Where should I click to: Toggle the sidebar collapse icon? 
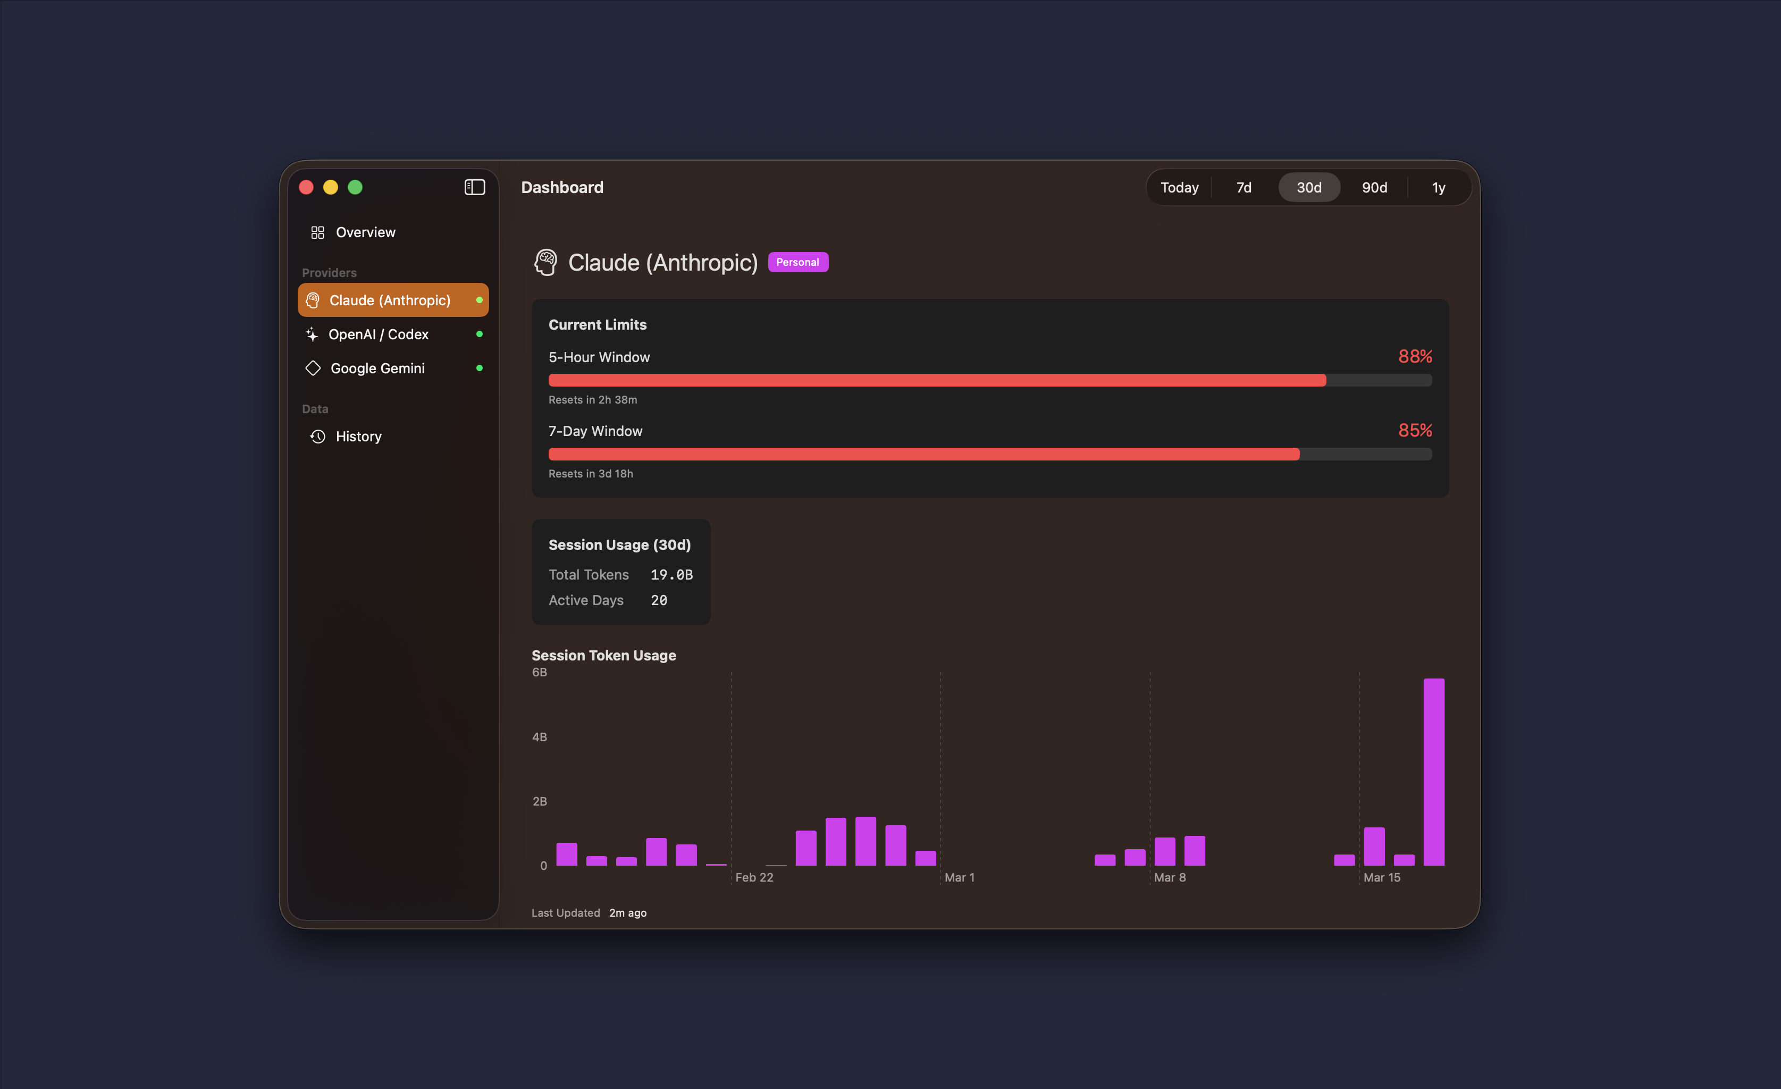click(474, 187)
